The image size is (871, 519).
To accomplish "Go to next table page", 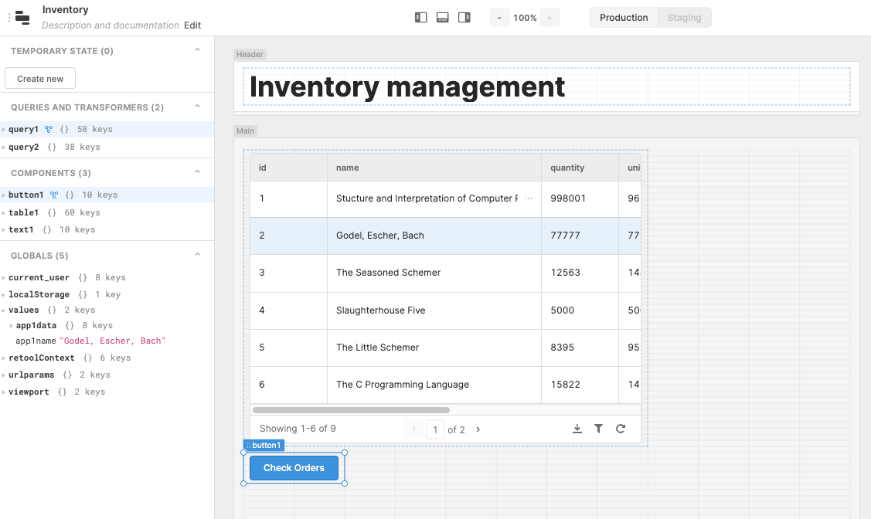I will coord(478,429).
